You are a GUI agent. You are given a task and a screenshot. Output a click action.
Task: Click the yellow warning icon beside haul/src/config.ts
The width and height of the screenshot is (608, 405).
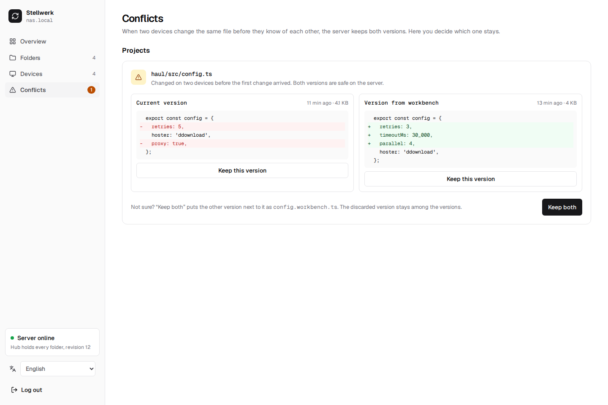tap(138, 77)
